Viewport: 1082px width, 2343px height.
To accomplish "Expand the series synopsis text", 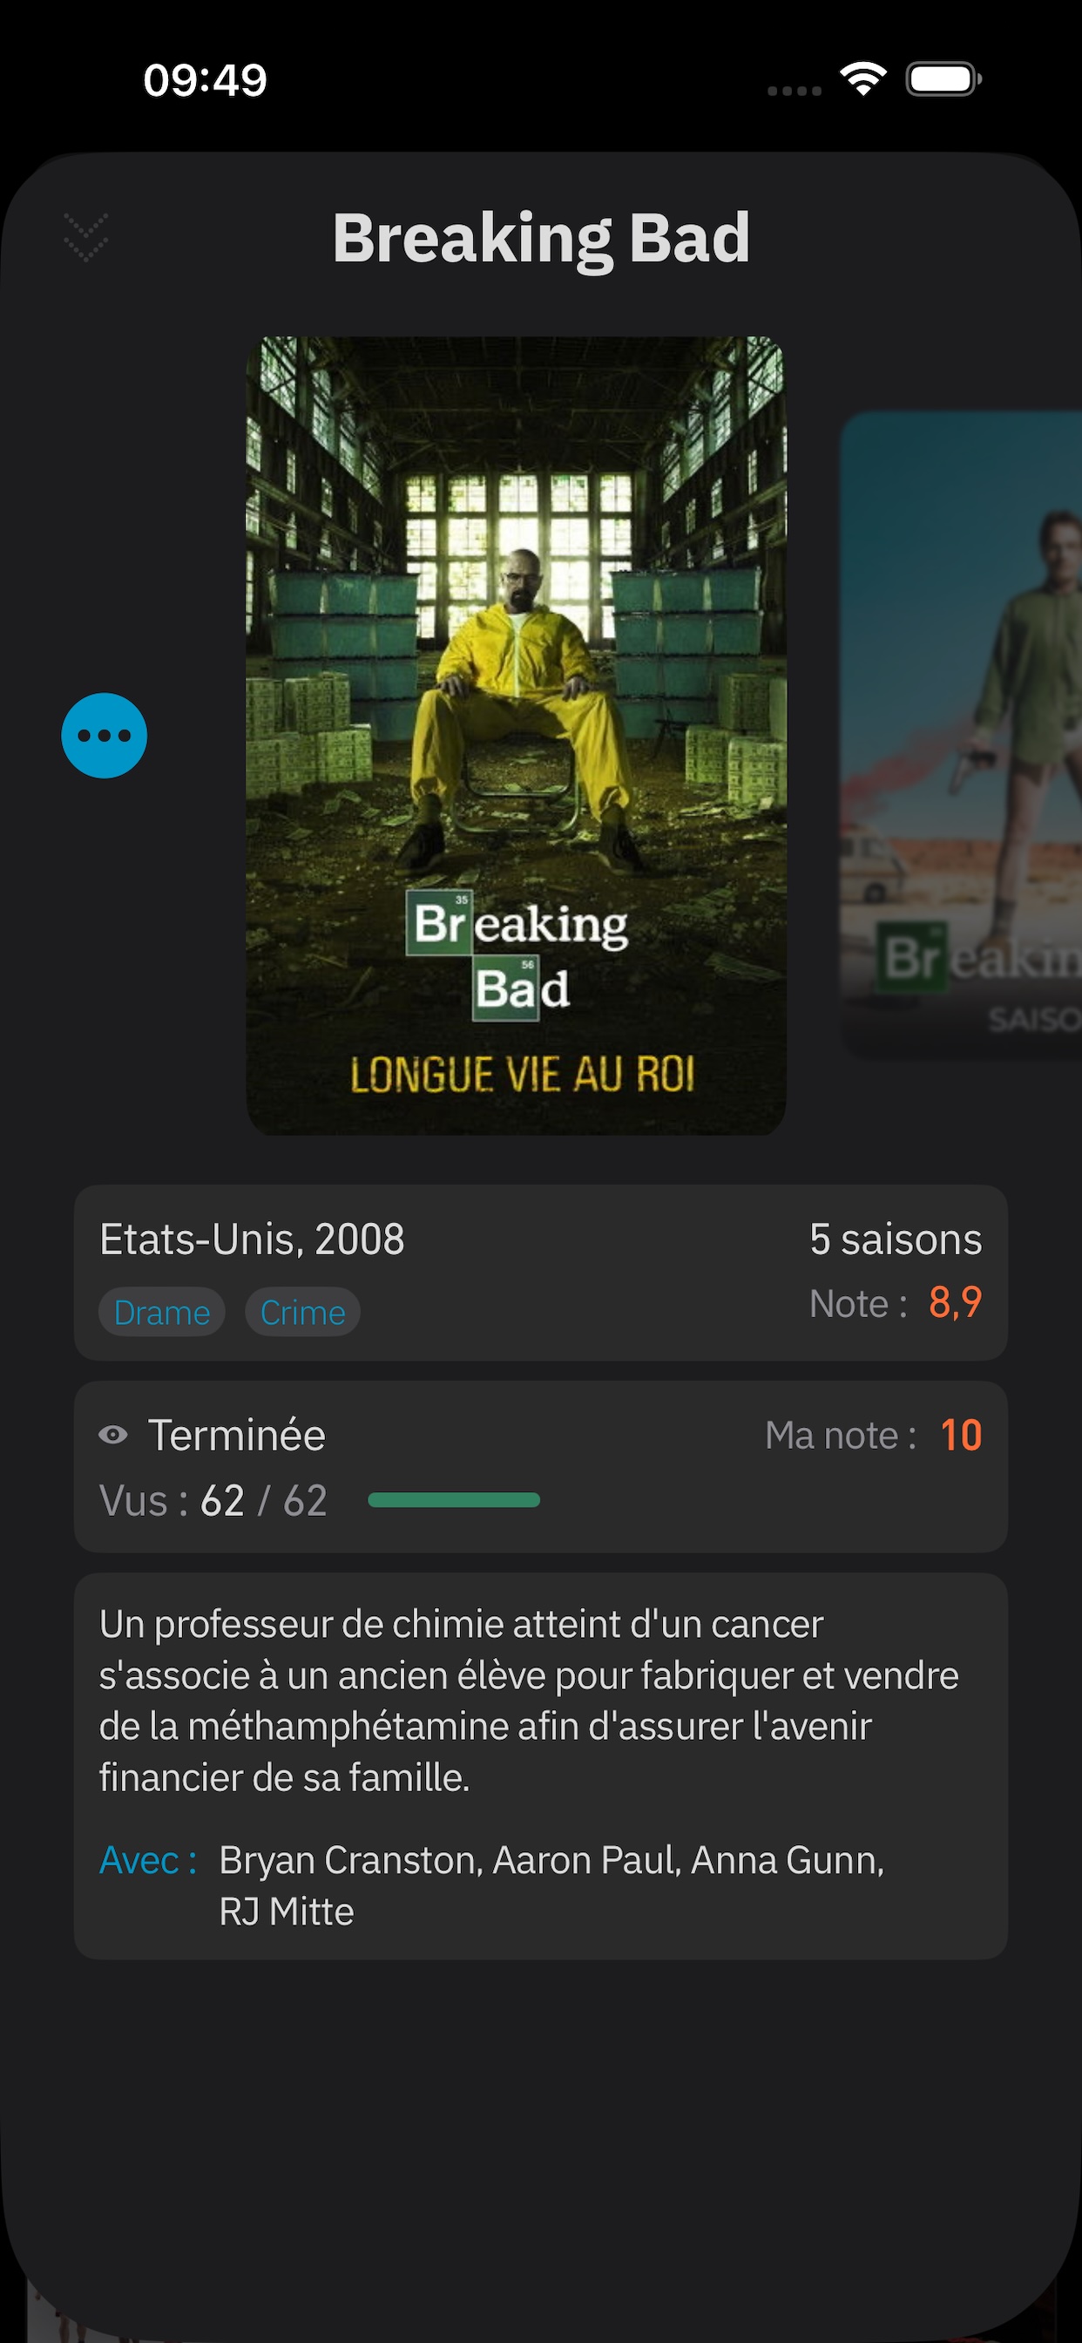I will tap(529, 1700).
